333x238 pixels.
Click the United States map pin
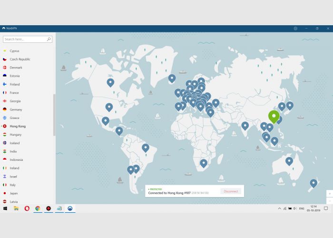tap(109, 107)
